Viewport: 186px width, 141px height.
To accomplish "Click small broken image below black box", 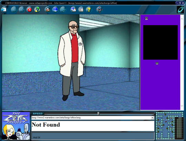I will 157,63.
